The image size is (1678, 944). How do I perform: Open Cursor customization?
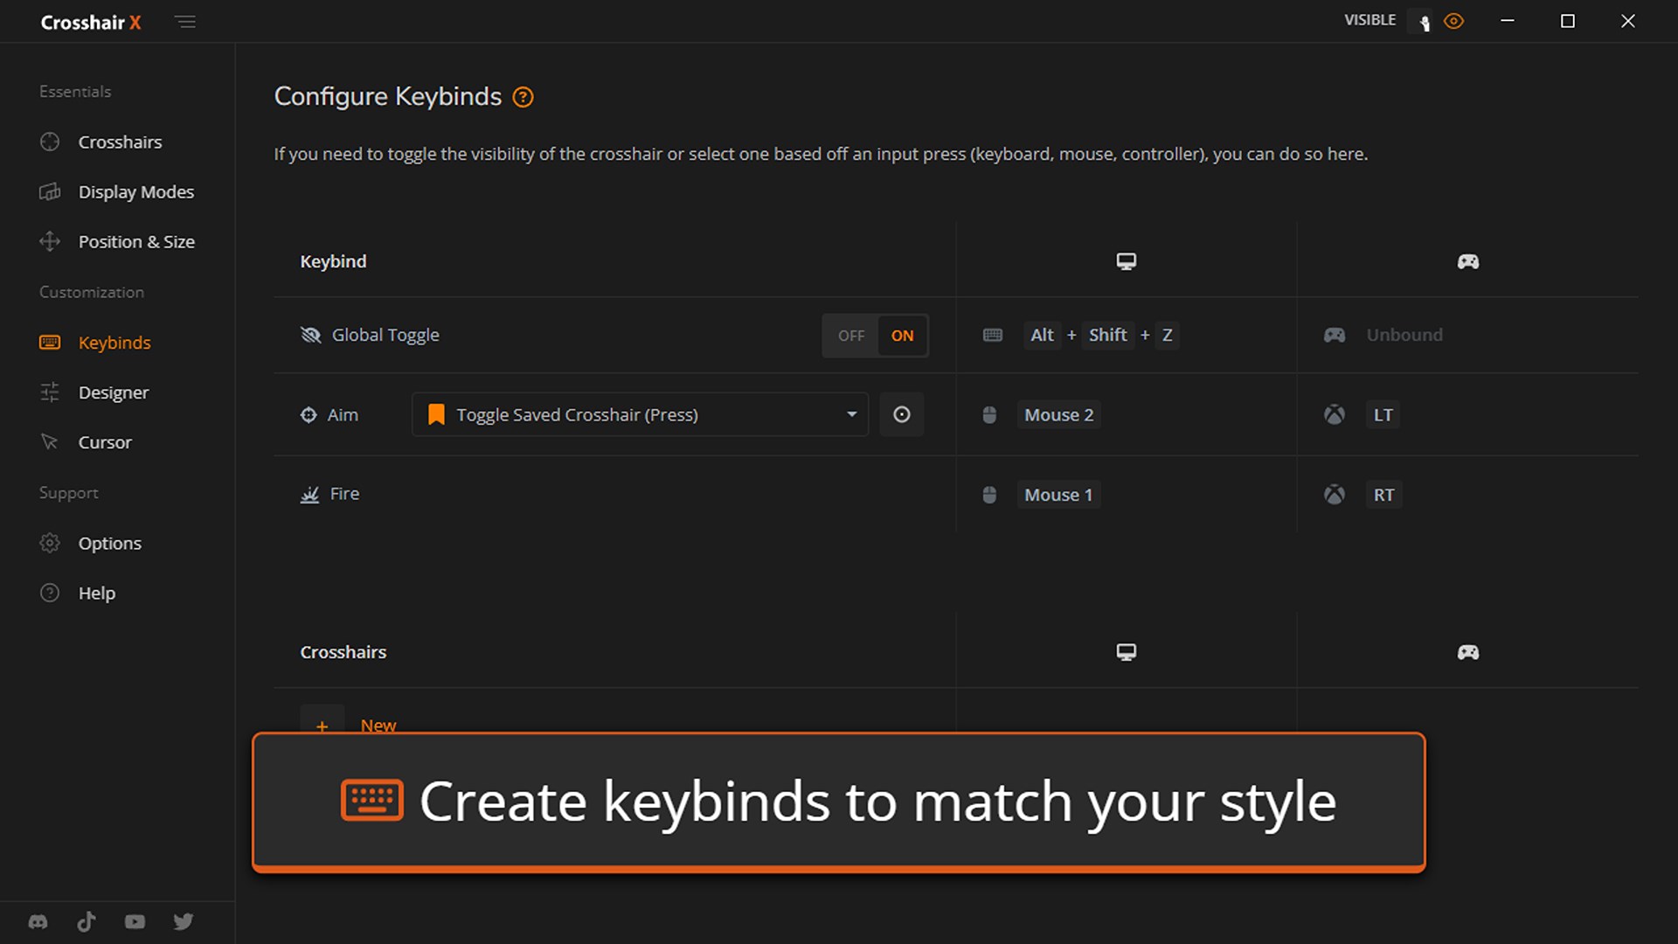click(105, 441)
